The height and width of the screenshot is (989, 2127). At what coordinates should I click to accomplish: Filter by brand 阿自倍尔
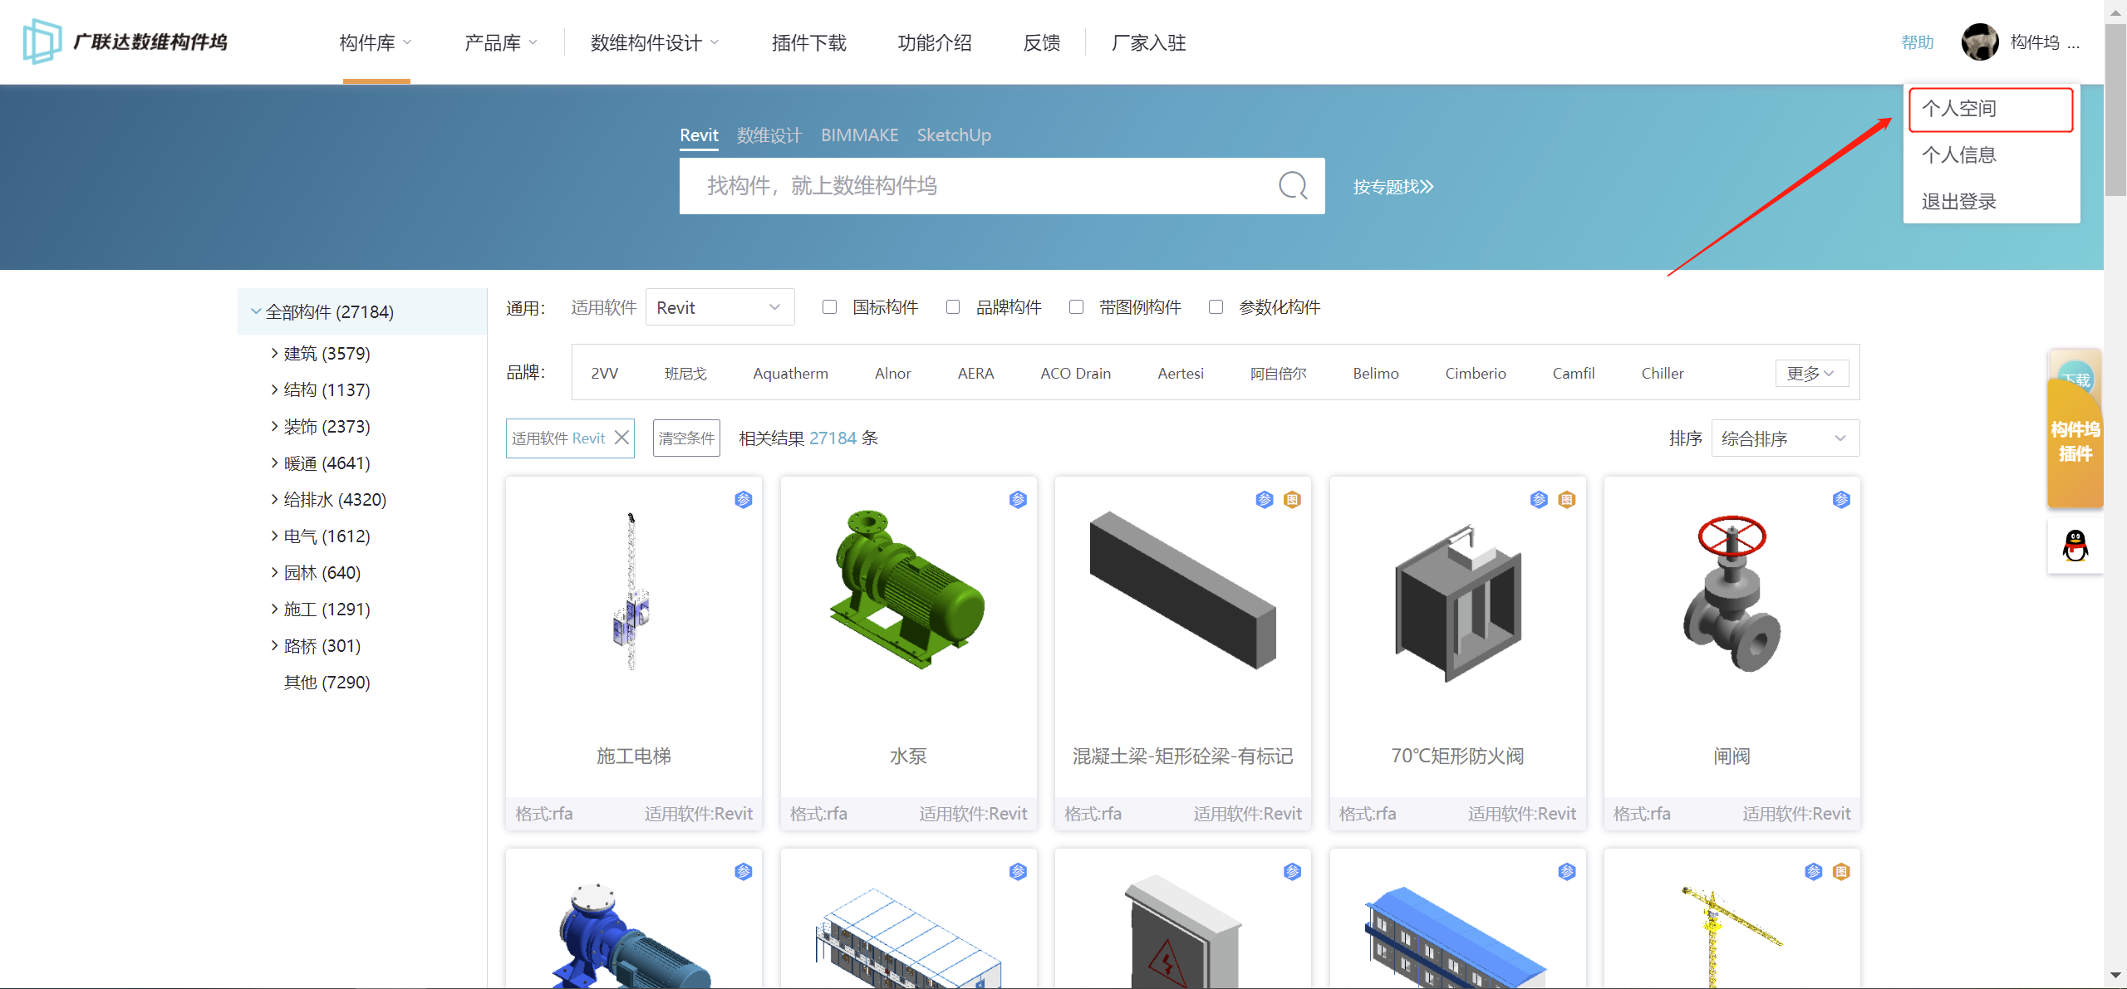point(1278,373)
